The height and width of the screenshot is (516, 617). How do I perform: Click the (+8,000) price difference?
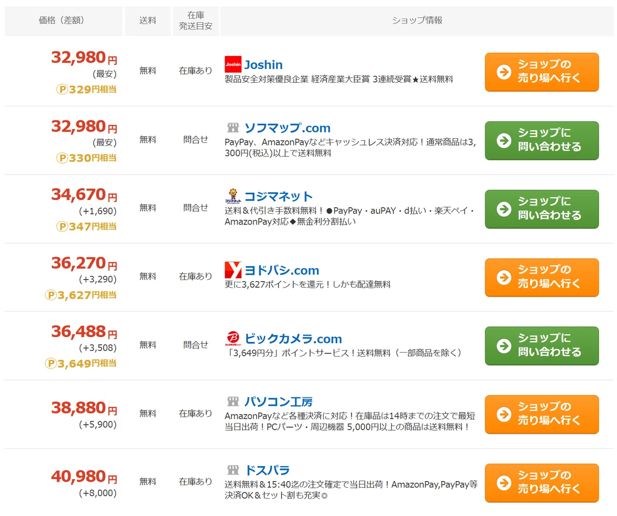pyautogui.click(x=98, y=493)
